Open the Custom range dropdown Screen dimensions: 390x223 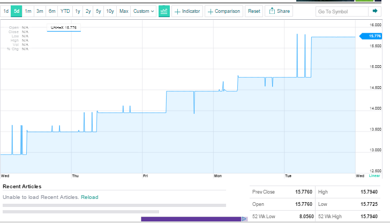(144, 11)
